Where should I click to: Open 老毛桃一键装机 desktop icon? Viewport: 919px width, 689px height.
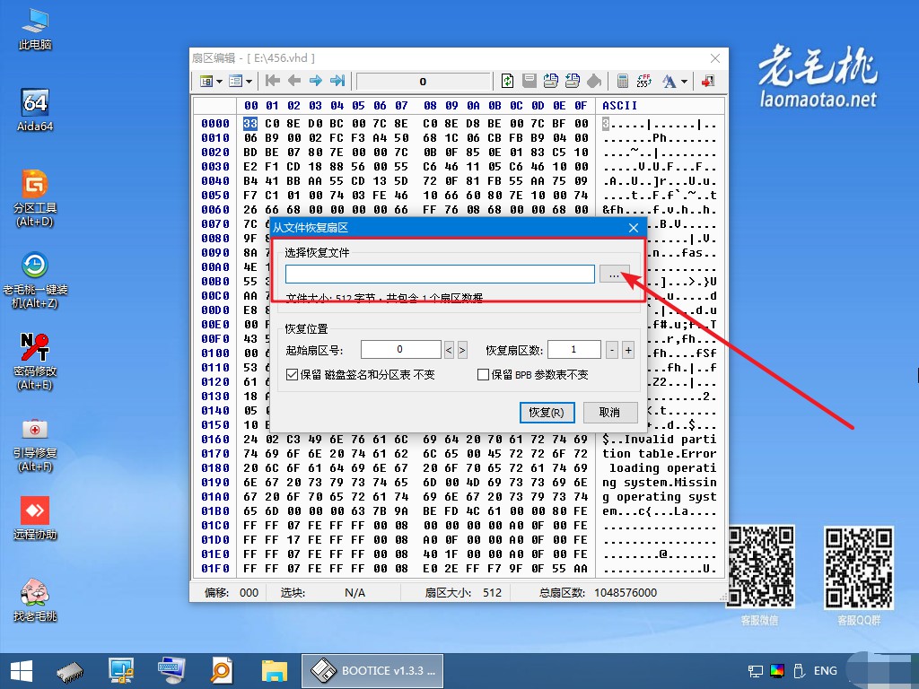click(35, 280)
